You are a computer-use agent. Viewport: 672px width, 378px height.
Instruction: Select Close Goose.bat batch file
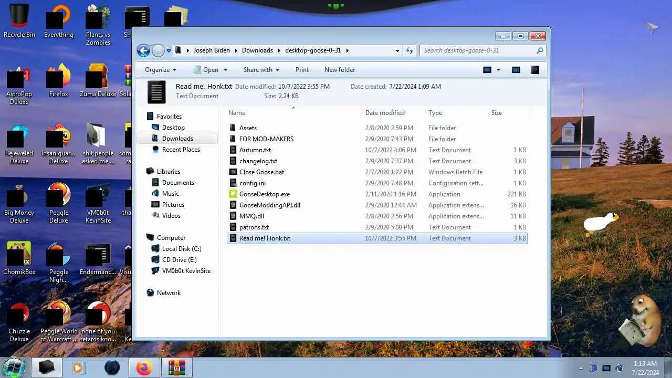(261, 172)
